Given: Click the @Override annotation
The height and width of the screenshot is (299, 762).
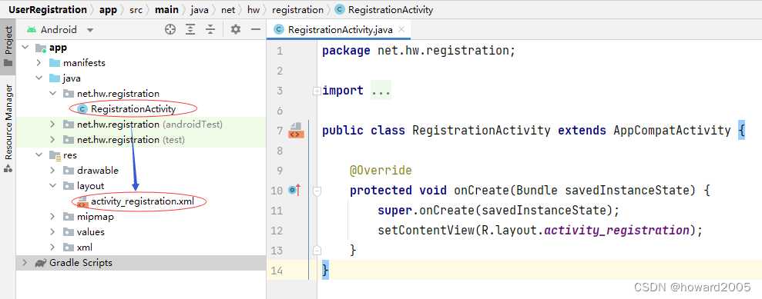Looking at the screenshot, I should [x=381, y=171].
